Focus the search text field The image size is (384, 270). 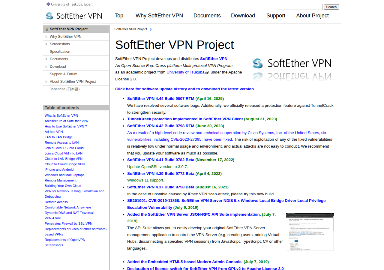[300, 7]
